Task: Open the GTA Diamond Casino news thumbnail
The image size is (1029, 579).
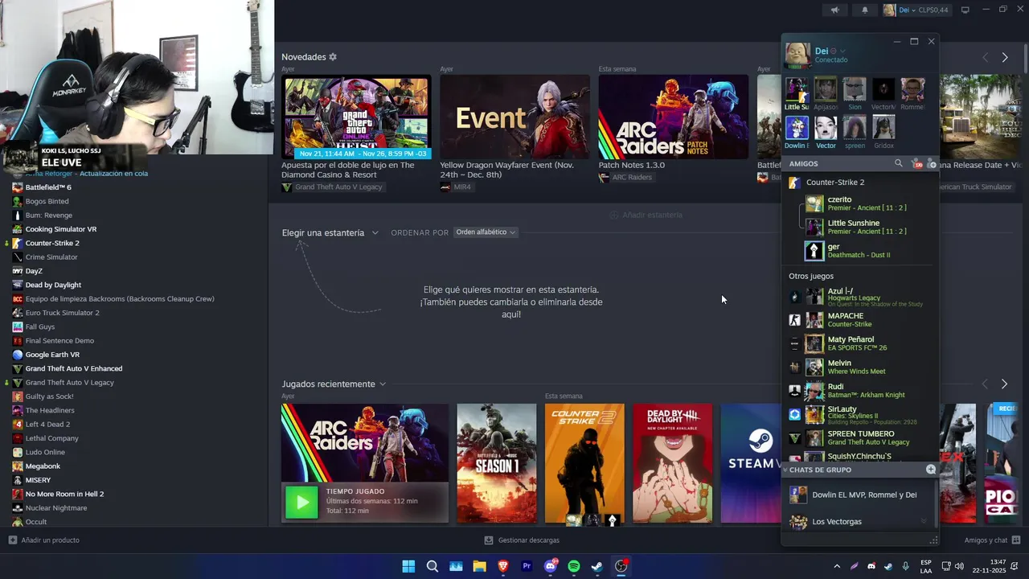Action: tap(356, 117)
